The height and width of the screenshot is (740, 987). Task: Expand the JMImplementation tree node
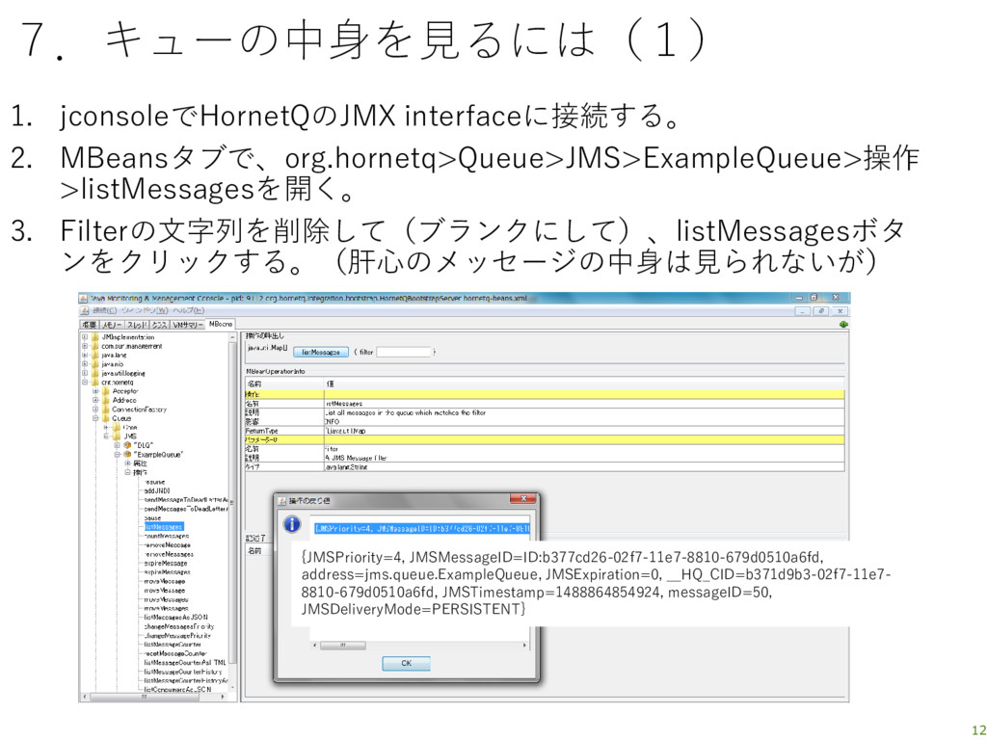coord(85,337)
